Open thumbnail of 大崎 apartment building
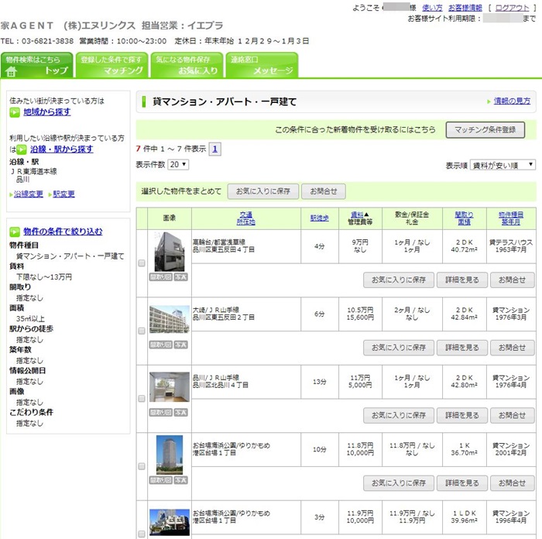The height and width of the screenshot is (539, 542). pyautogui.click(x=170, y=320)
